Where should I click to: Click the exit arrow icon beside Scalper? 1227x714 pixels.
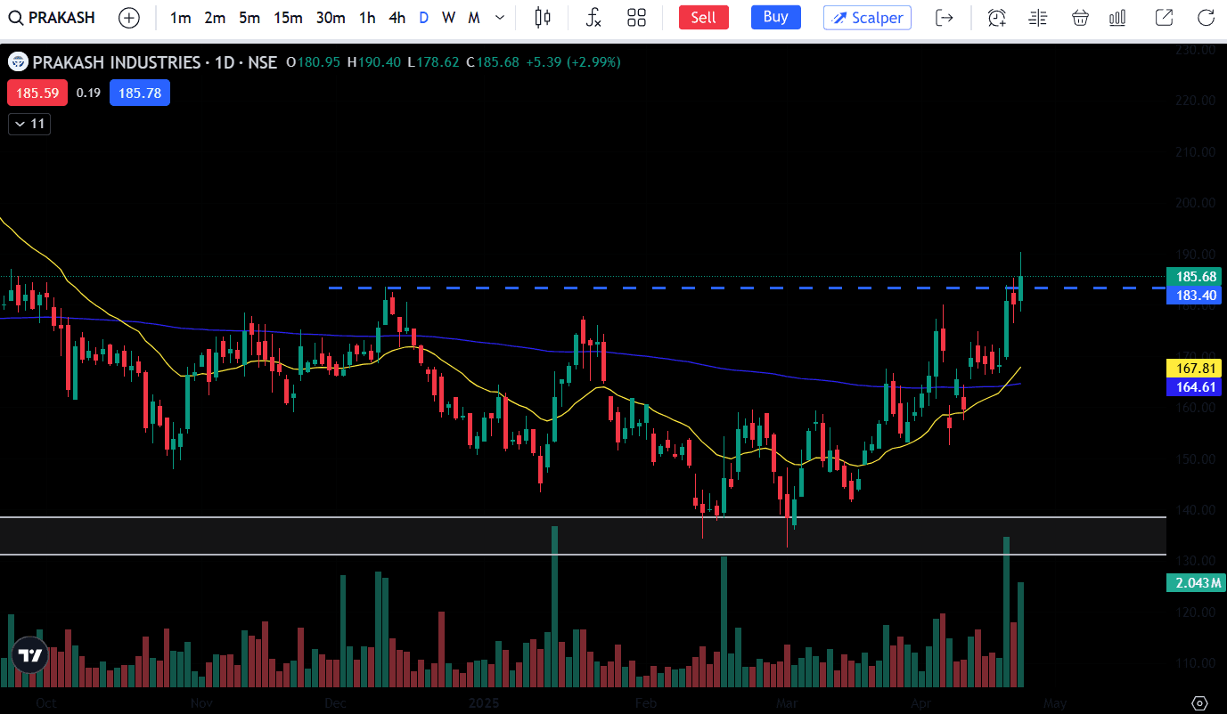(945, 18)
